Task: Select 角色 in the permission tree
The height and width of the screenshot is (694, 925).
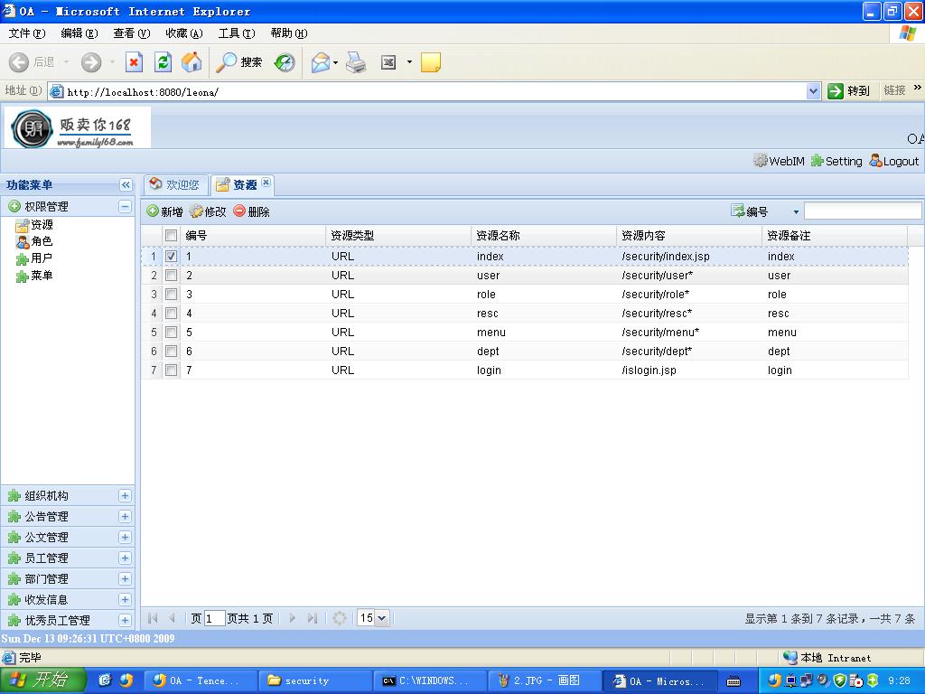Action: pyautogui.click(x=42, y=241)
